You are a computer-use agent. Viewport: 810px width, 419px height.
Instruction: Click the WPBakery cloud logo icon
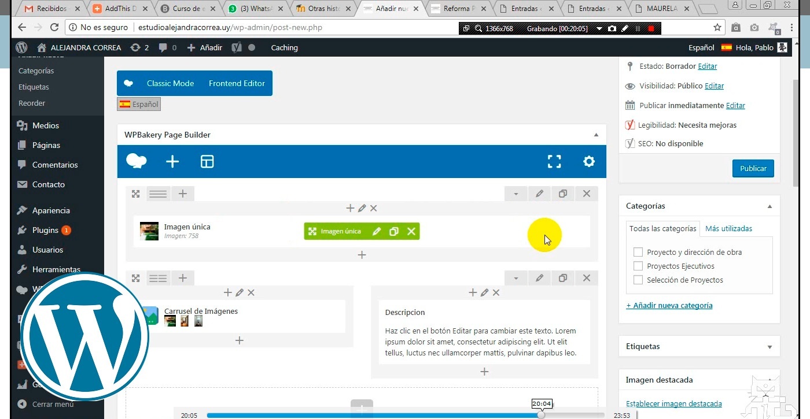click(136, 161)
